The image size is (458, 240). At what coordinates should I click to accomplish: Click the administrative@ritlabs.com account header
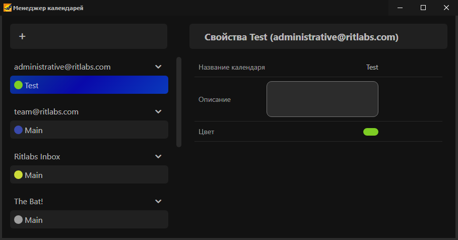(62, 67)
